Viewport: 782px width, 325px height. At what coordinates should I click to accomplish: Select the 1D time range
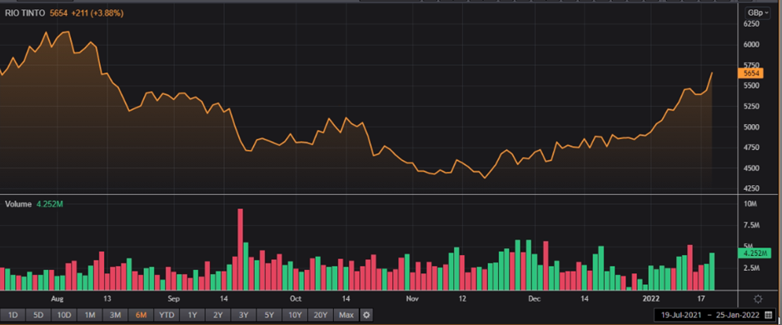click(x=13, y=315)
